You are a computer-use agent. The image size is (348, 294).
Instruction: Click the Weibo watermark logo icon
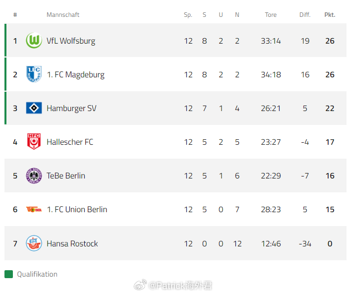click(141, 285)
